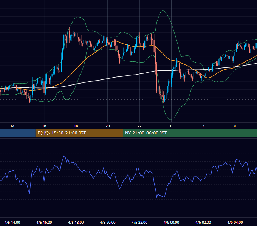Select the 14 hour axis label
This screenshot has width=257, height=226.
click(12, 126)
